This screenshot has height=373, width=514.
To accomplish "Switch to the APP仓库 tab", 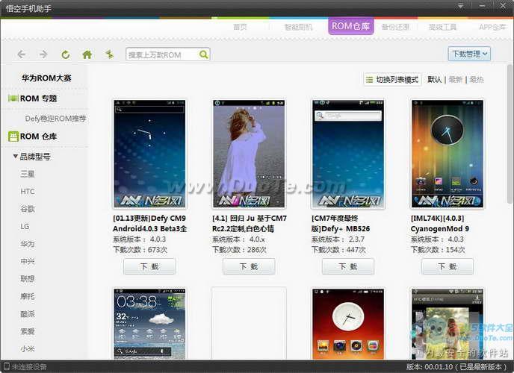I will coord(492,27).
